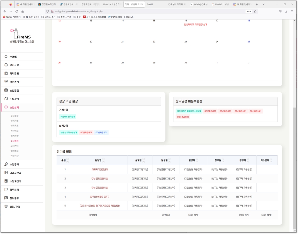Click the 설정/관리 gear icon
The image size is (298, 234).
pos(6,206)
